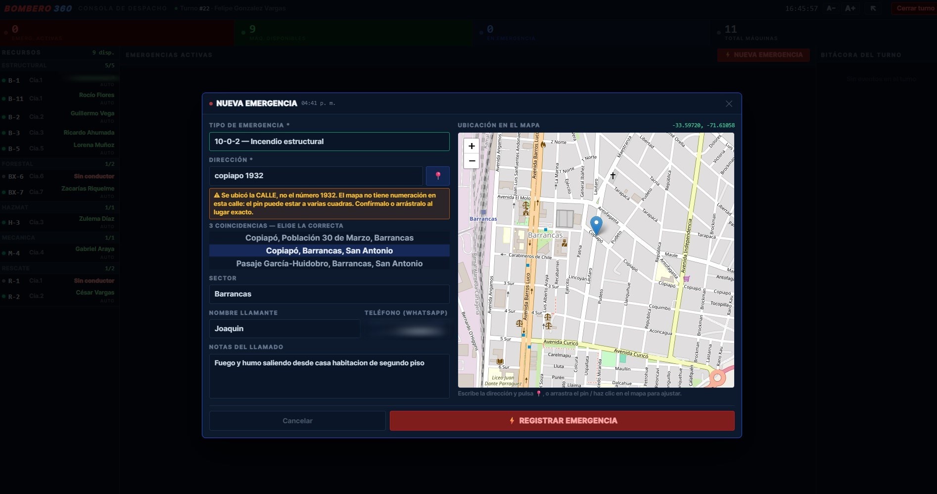This screenshot has height=494, width=937.
Task: Select unit R-1 Sin conductor
Action: [59, 281]
